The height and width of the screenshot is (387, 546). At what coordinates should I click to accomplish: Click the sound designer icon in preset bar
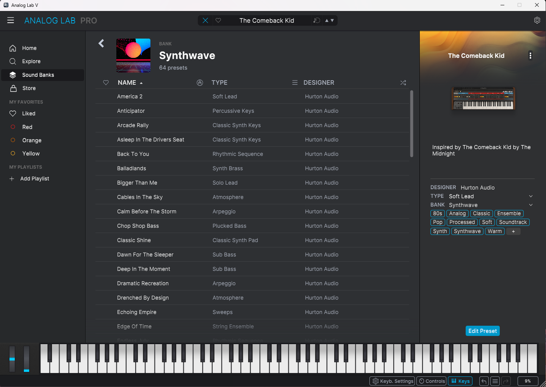[x=317, y=20]
